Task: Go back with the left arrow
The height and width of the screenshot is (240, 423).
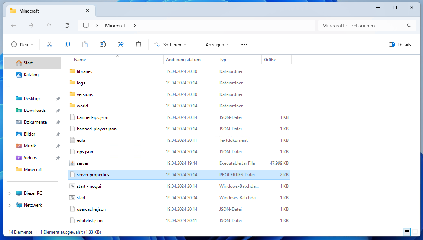Action: point(13,26)
